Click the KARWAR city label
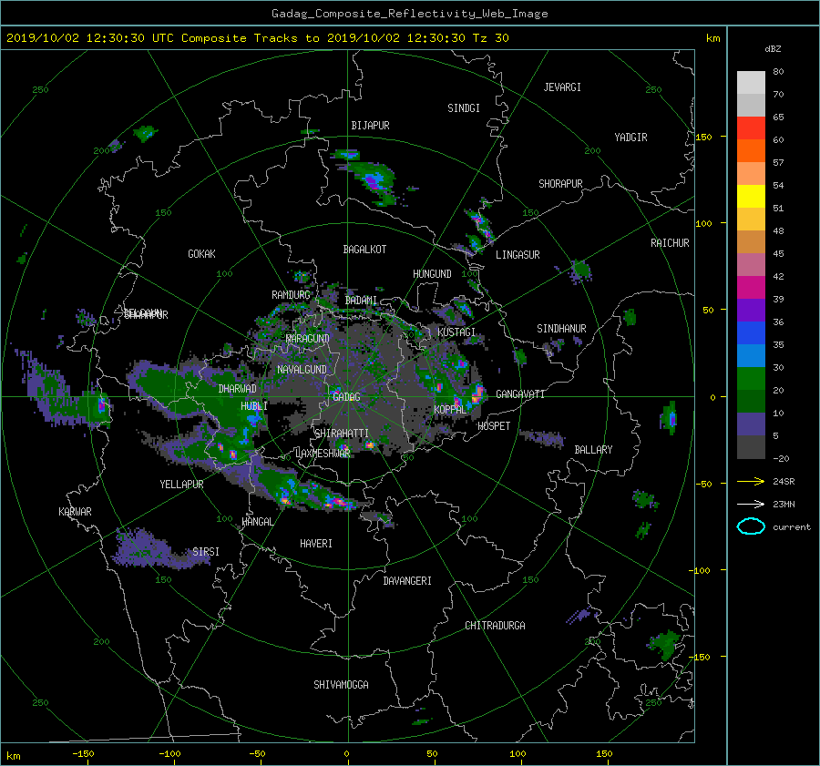Screen dimensions: 820x766 pos(75,511)
